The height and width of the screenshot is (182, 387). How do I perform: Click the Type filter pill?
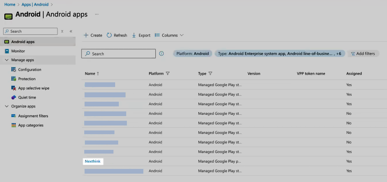coord(280,54)
